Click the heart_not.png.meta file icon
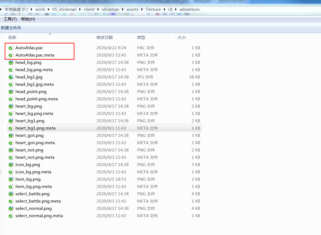321x235 pixels. point(11,158)
